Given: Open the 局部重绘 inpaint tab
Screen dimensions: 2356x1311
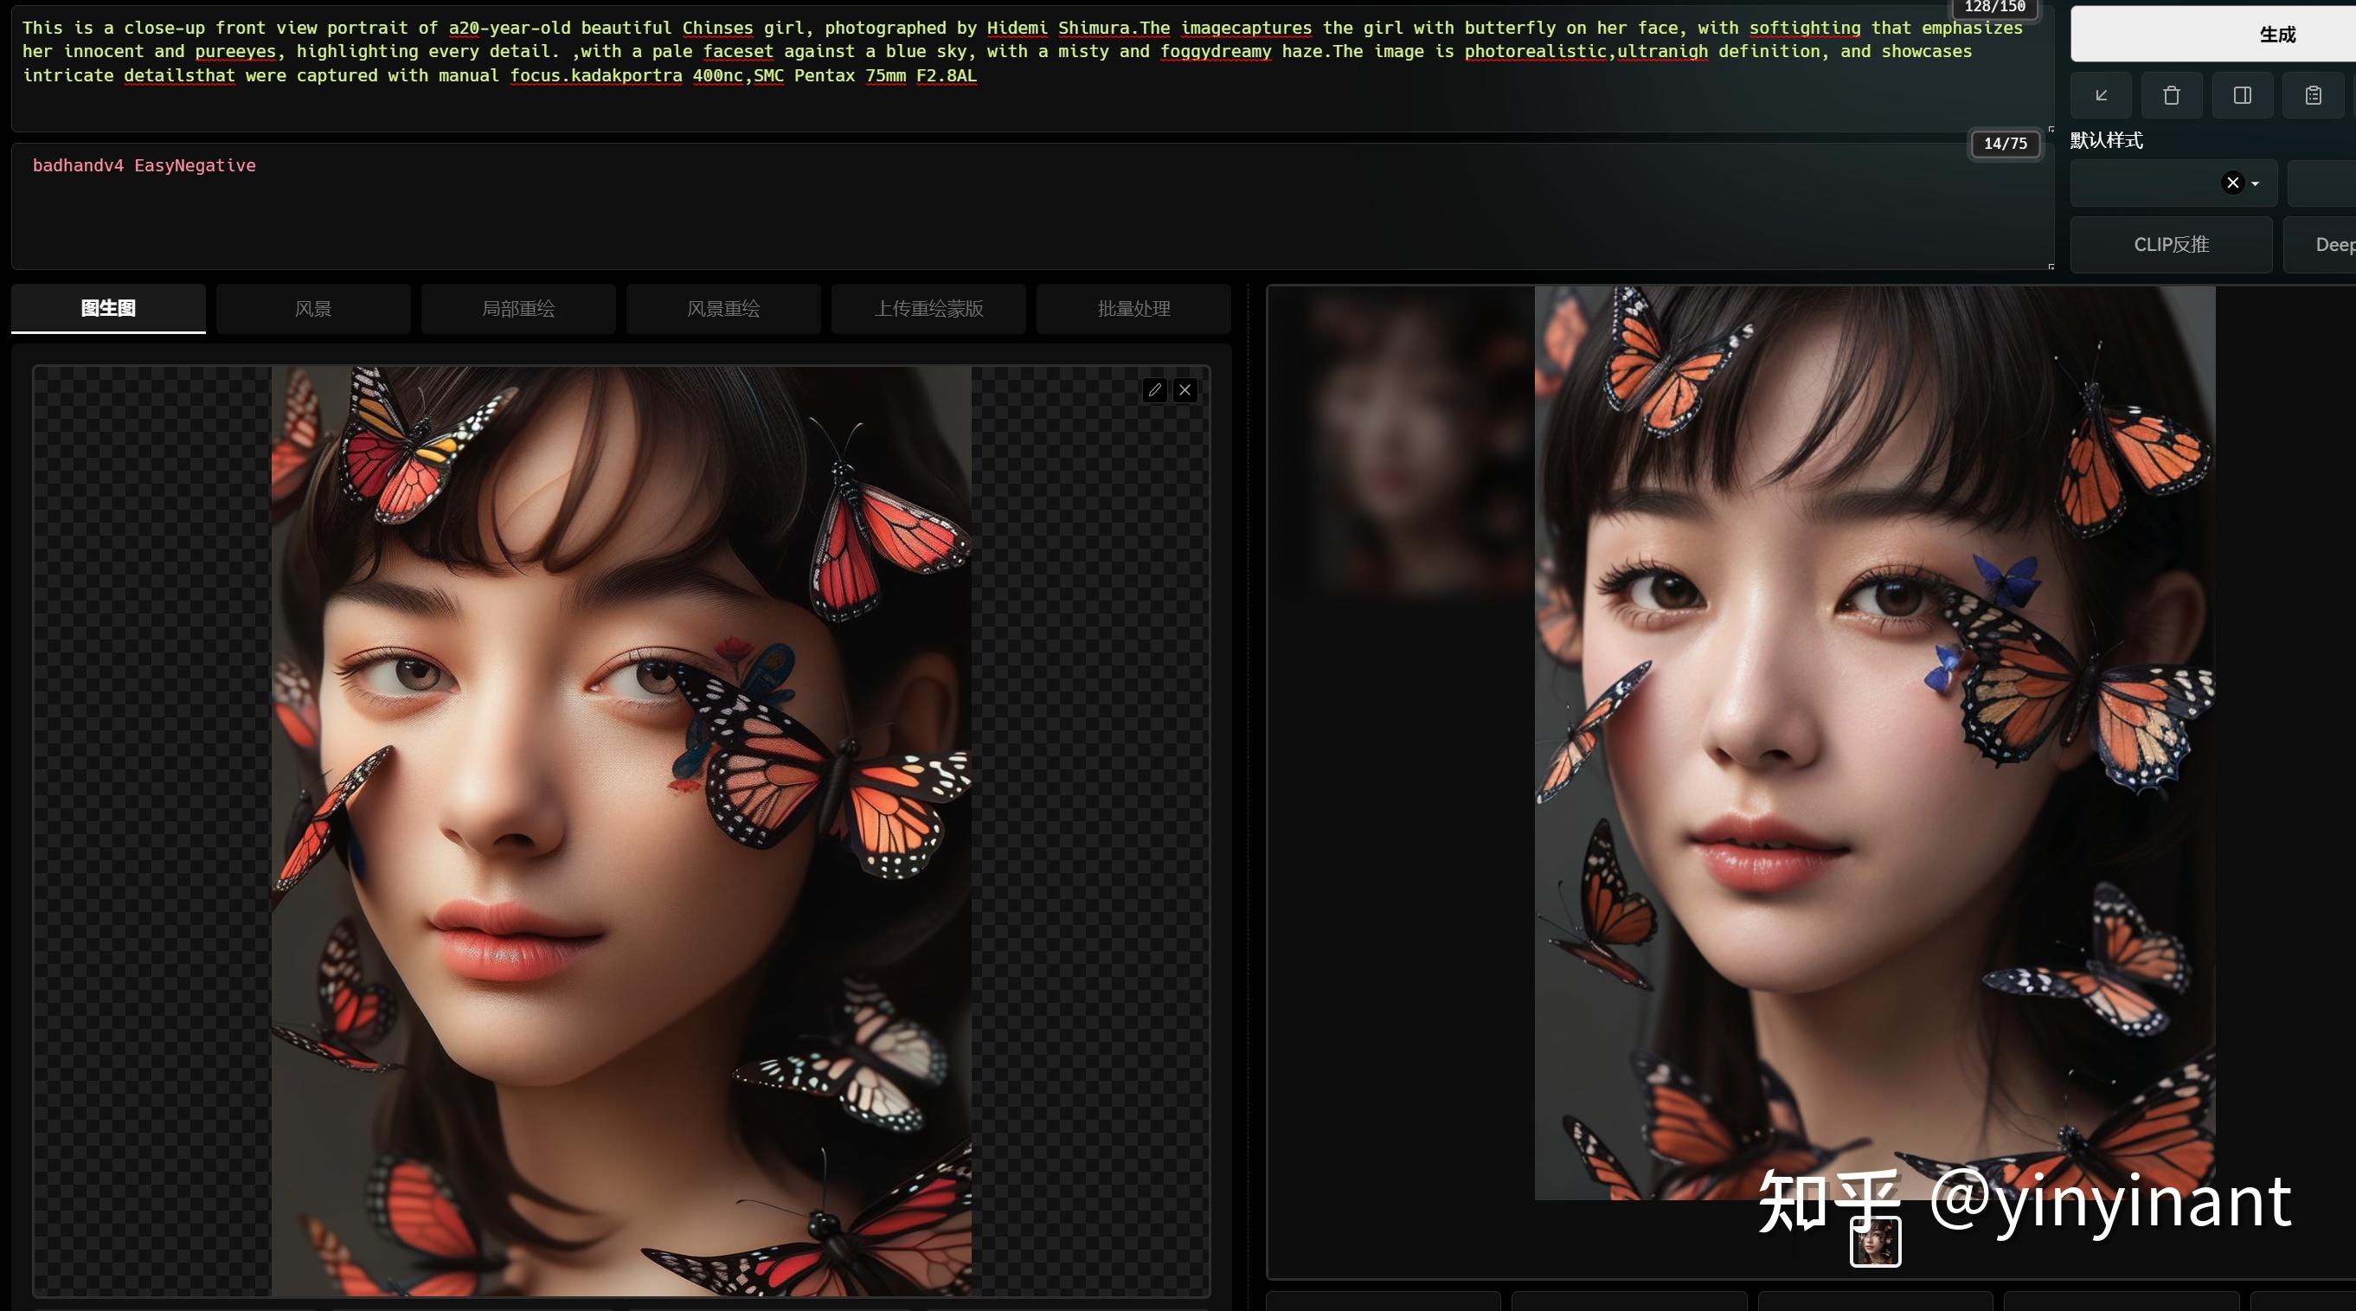Looking at the screenshot, I should (x=517, y=309).
